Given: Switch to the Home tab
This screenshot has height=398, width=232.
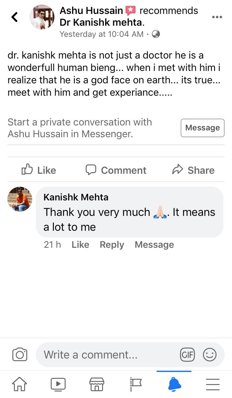Looking at the screenshot, I should (x=19, y=384).
